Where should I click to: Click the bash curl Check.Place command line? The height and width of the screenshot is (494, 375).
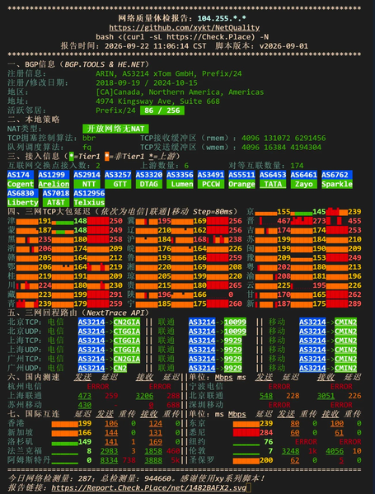pyautogui.click(x=182, y=36)
